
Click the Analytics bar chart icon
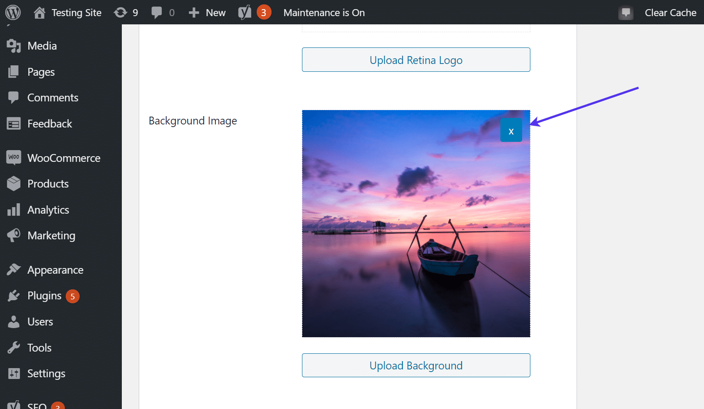[x=14, y=210]
